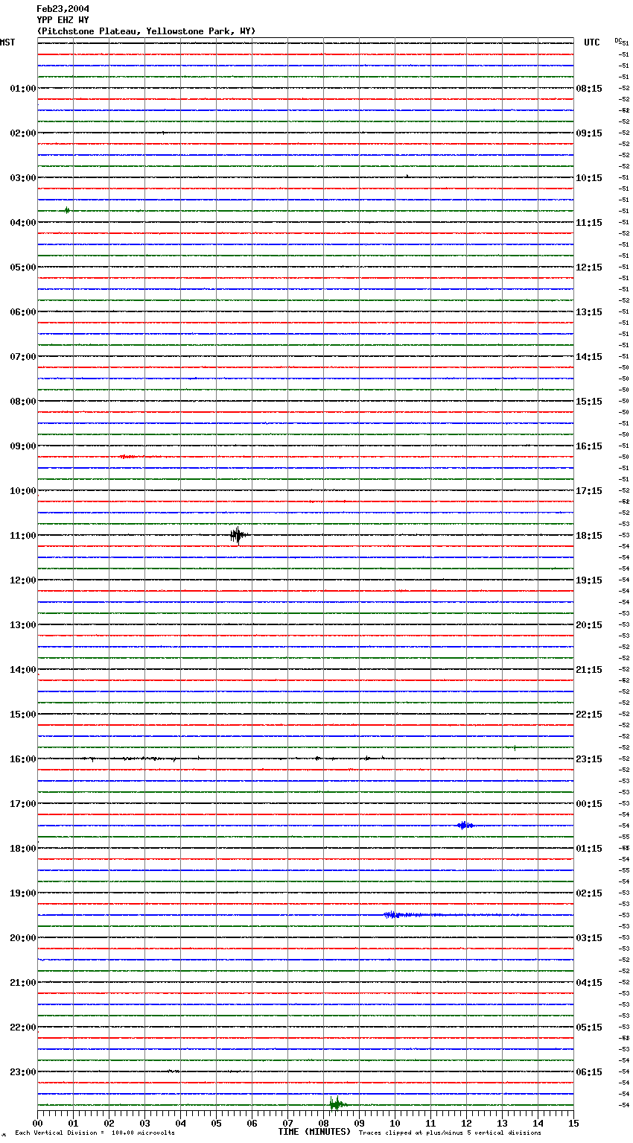
Task: Click the 'MST' time zone label
Action: click(x=7, y=42)
